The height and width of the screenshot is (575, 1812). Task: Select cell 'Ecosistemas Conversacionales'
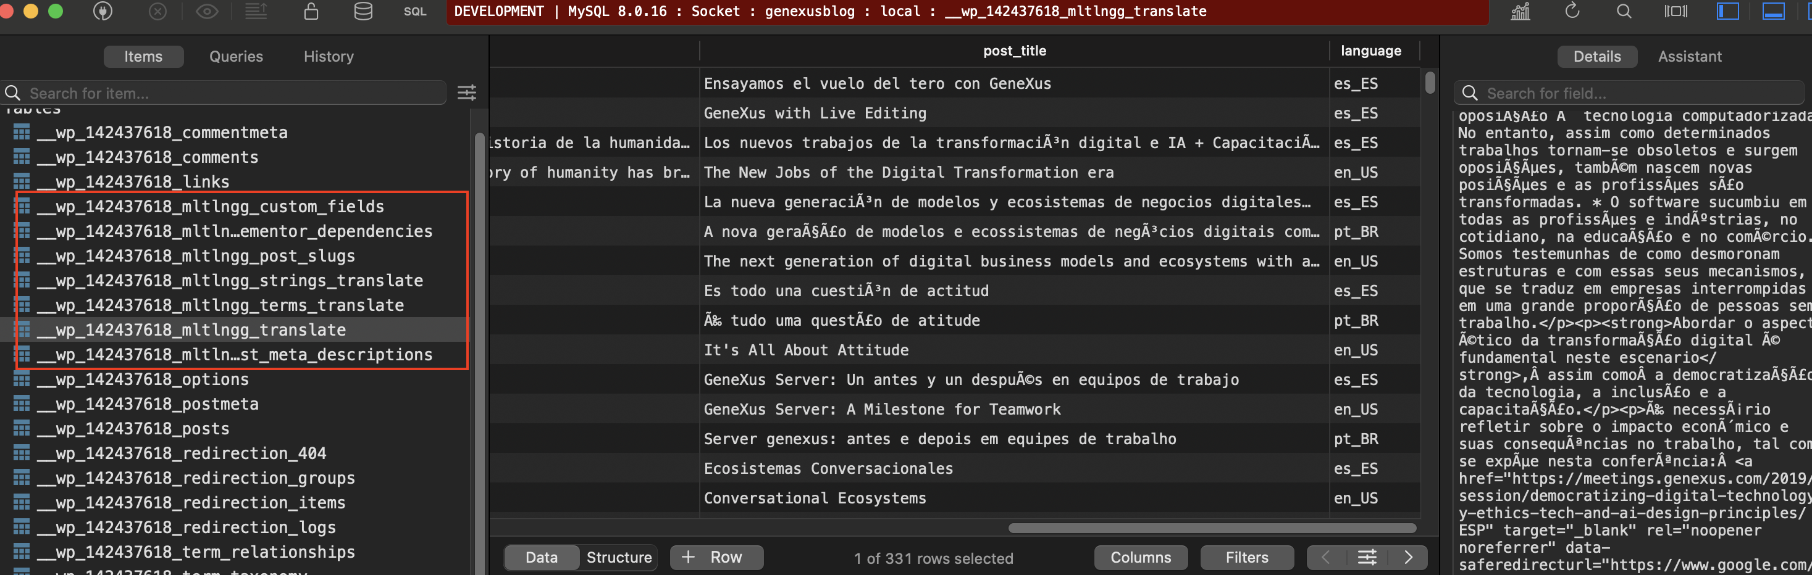click(x=828, y=468)
